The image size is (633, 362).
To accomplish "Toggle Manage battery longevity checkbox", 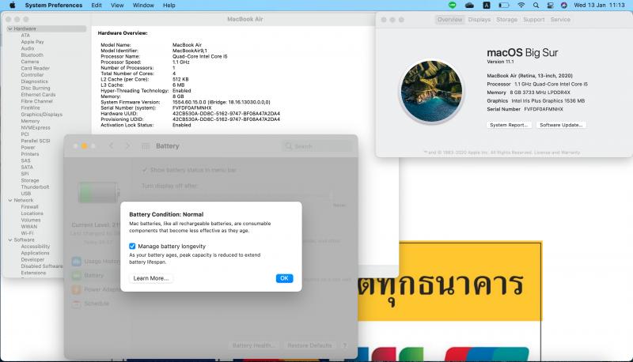I will click(132, 247).
